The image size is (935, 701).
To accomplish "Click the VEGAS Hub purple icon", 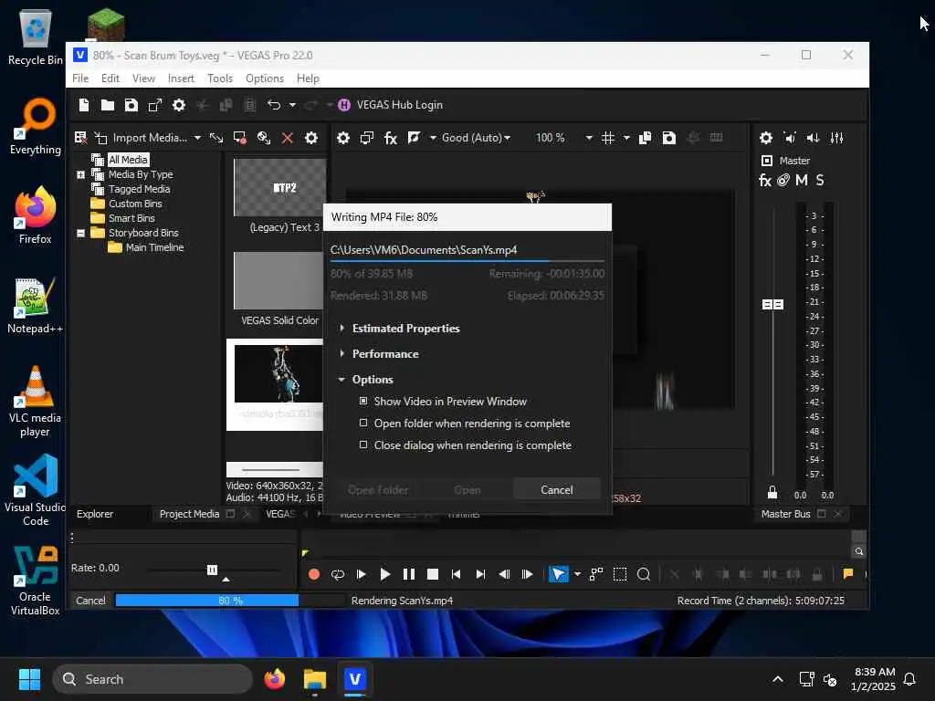I will 344,105.
